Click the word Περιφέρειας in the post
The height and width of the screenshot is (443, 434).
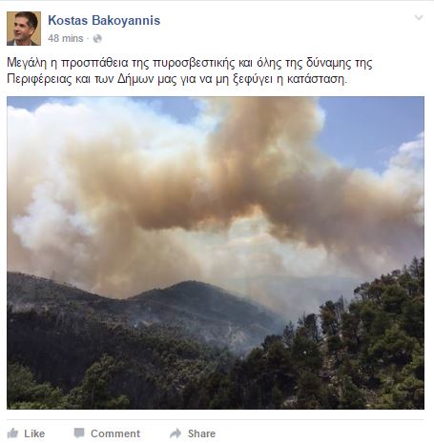pyautogui.click(x=39, y=79)
